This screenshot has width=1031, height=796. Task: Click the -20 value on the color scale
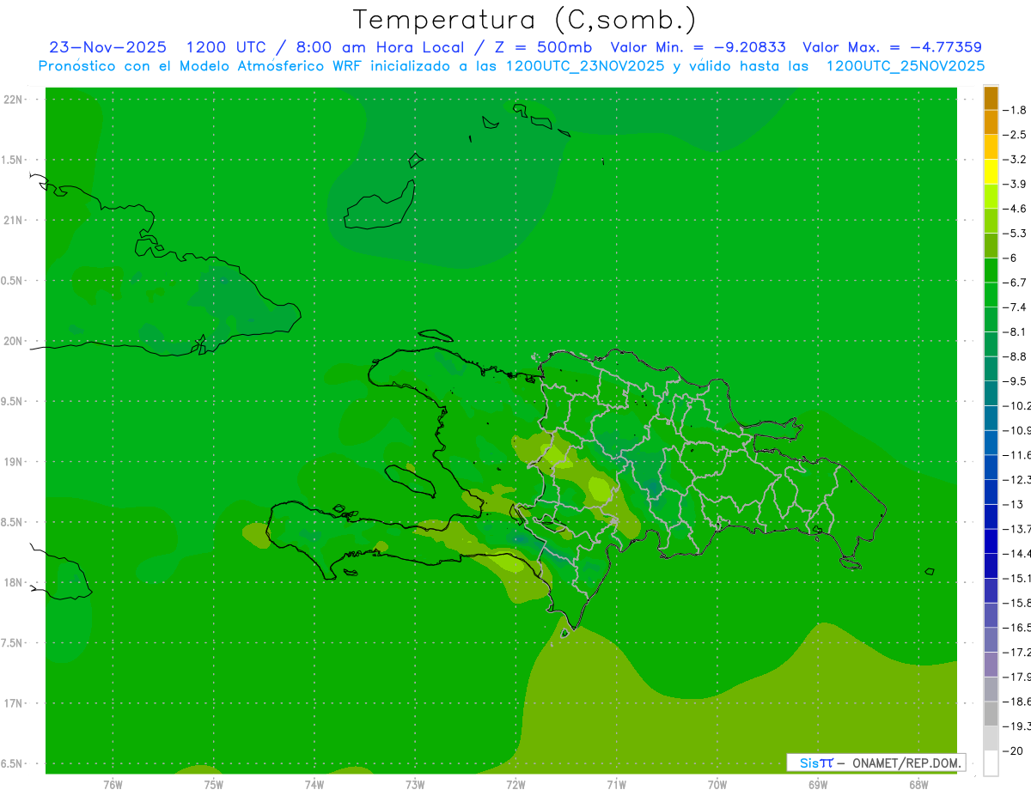(1013, 750)
